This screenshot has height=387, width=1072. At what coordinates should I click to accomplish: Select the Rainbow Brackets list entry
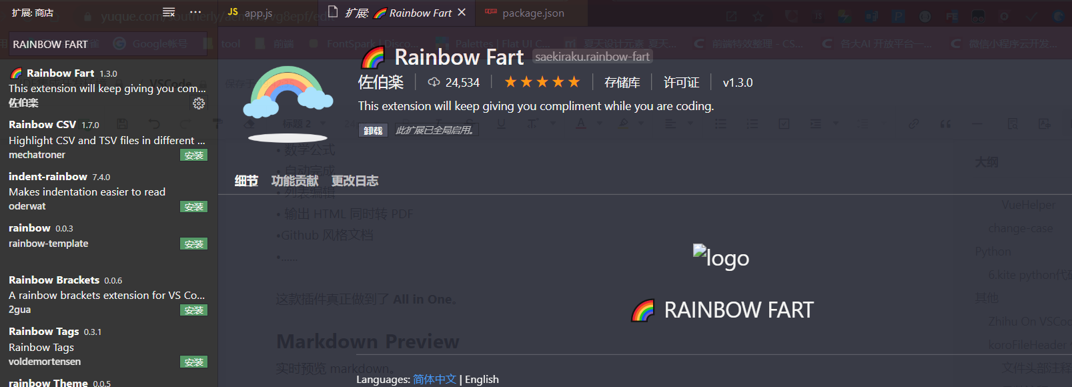click(x=109, y=295)
